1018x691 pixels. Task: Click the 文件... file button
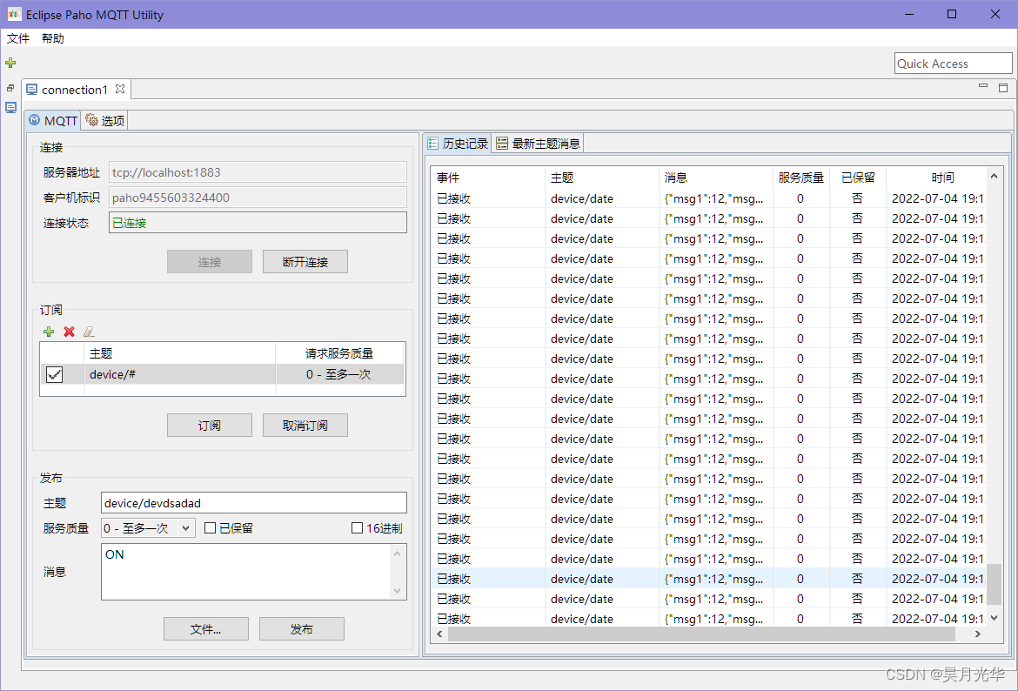pos(206,628)
